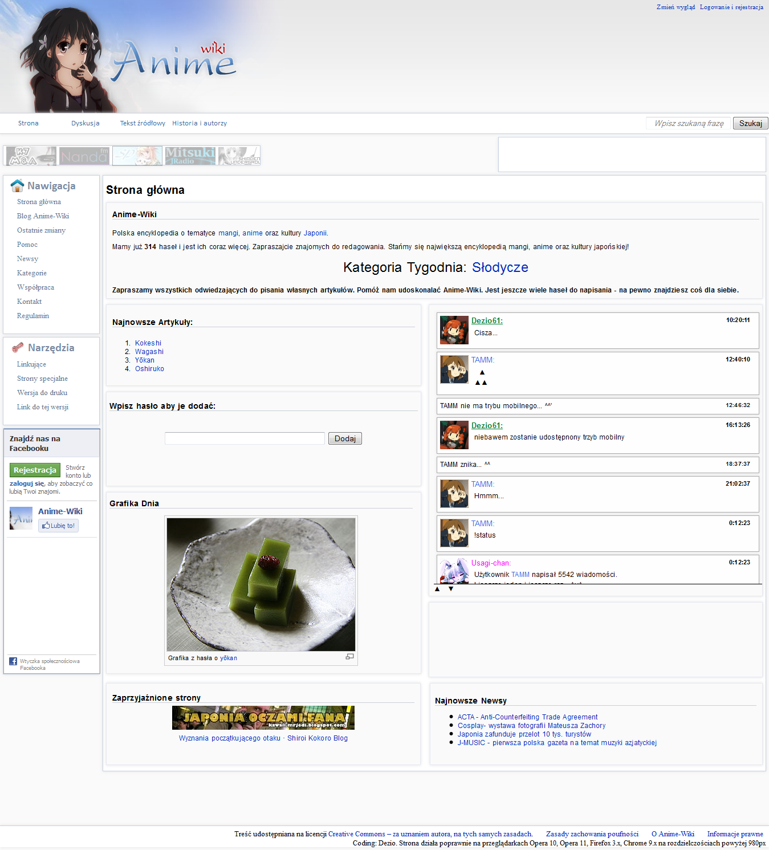The image size is (769, 850).
Task: Open Wyznania początkującego otaku link
Action: 230,738
